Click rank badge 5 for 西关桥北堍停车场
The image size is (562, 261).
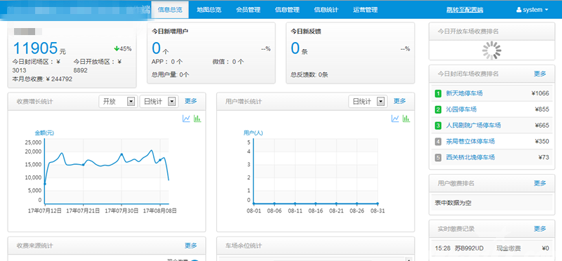[438, 158]
